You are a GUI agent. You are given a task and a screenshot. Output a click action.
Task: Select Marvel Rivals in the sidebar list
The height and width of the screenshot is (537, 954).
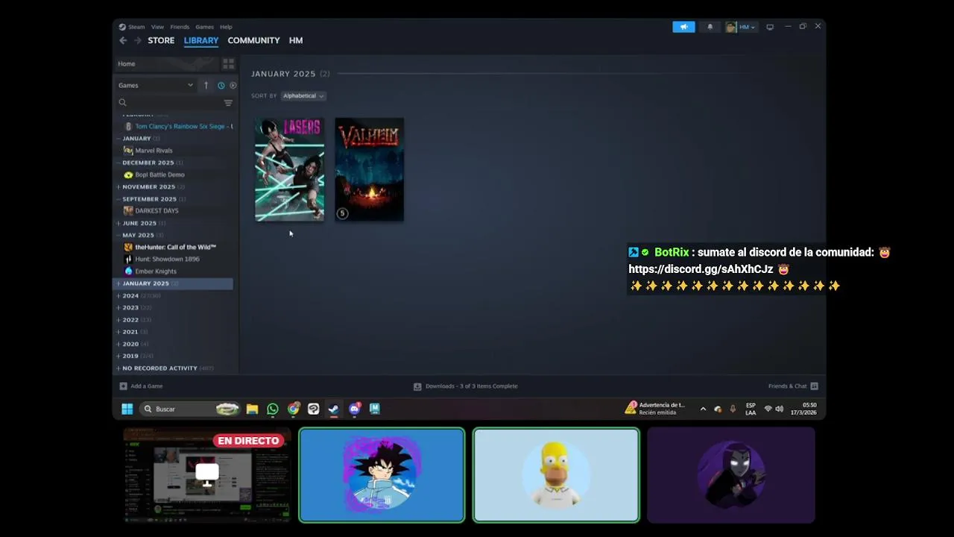154,151
